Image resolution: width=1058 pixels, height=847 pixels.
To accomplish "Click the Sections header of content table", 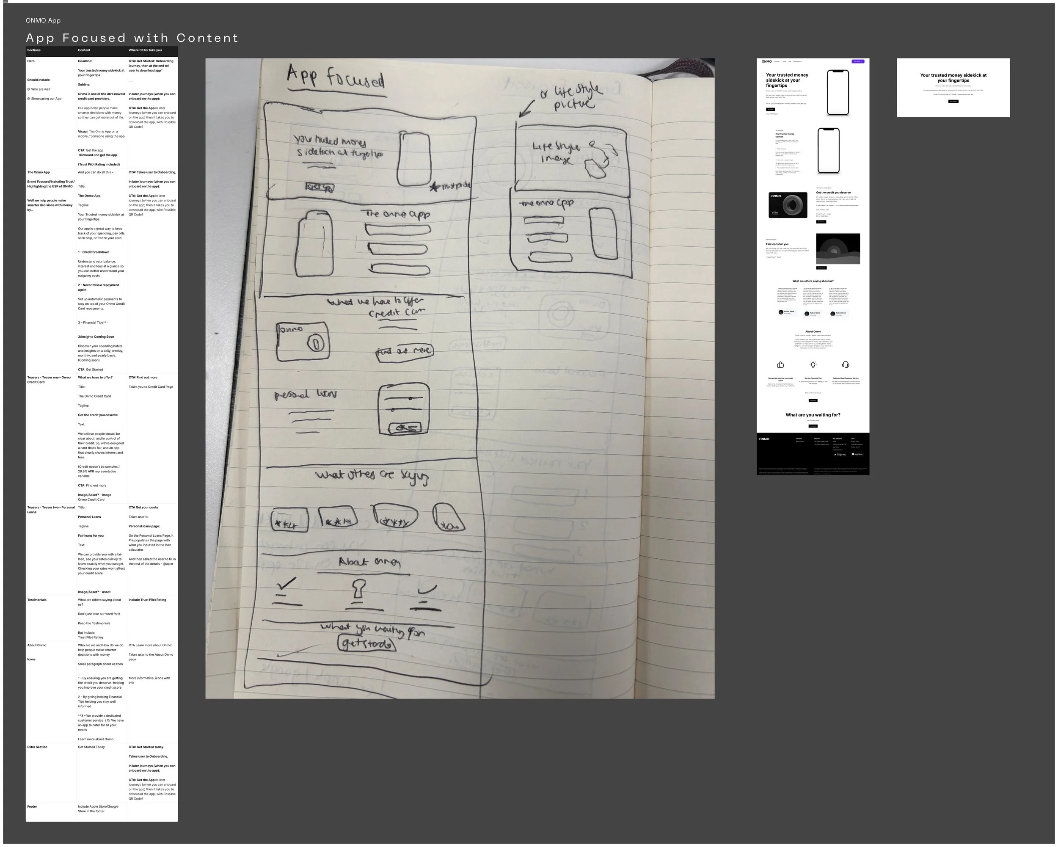I will click(34, 50).
